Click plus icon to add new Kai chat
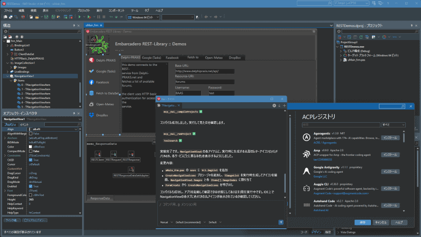The image size is (421, 237). [x=284, y=106]
